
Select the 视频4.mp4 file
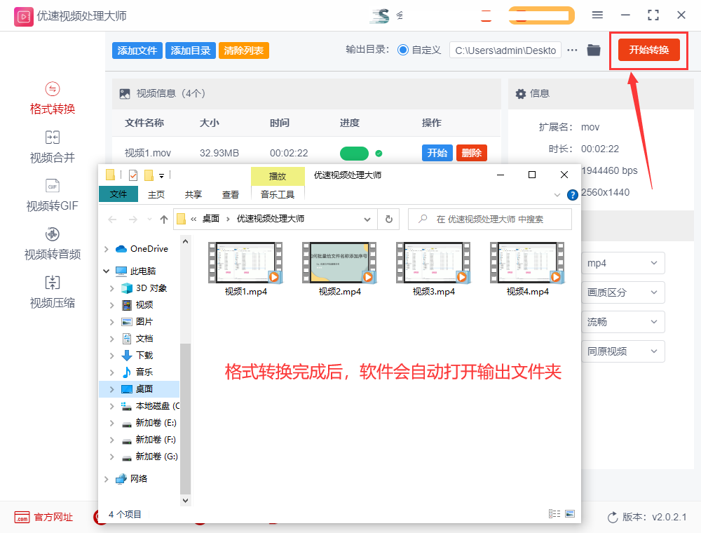[x=527, y=269]
